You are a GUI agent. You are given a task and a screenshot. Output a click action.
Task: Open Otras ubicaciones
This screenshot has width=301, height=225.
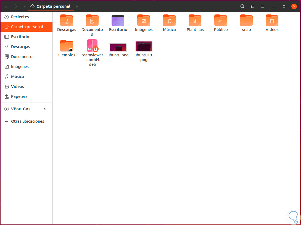pos(27,121)
